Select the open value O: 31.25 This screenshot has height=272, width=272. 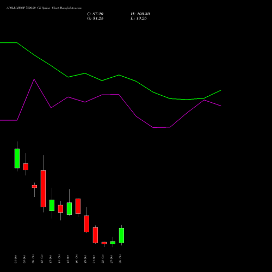coord(95,18)
